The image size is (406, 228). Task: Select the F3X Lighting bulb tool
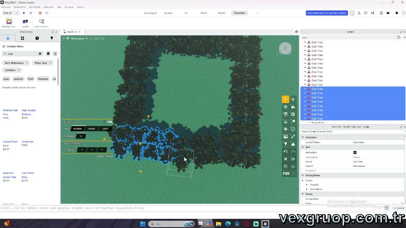coord(285,144)
